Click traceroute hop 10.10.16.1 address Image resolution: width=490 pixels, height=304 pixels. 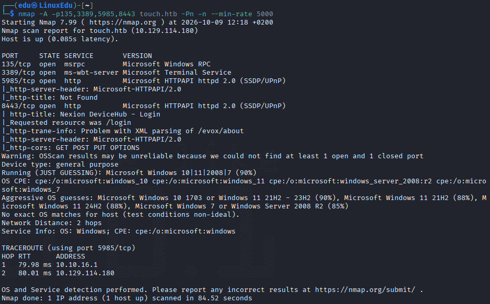pos(77,265)
